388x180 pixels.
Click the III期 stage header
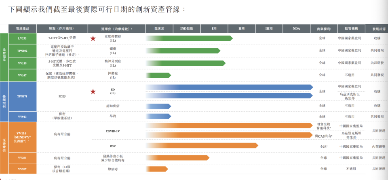click(269, 29)
